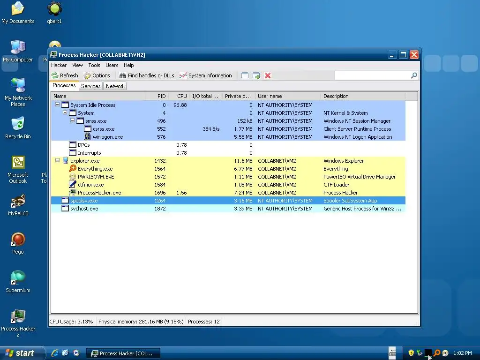Sort by the Name column header
Viewport: 480px width, 360px height.
pos(98,96)
